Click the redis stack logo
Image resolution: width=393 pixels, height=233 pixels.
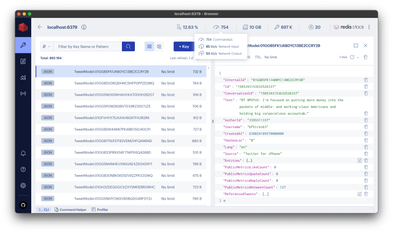349,27
